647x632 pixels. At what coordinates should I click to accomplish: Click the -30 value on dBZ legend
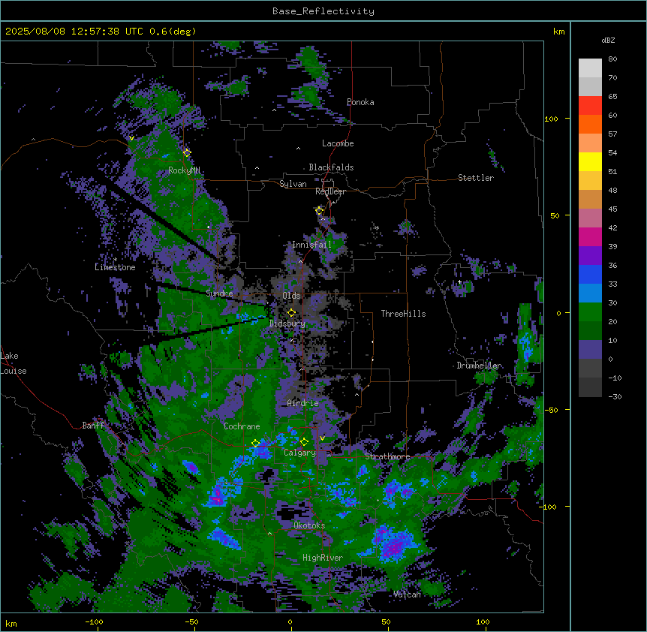(615, 396)
